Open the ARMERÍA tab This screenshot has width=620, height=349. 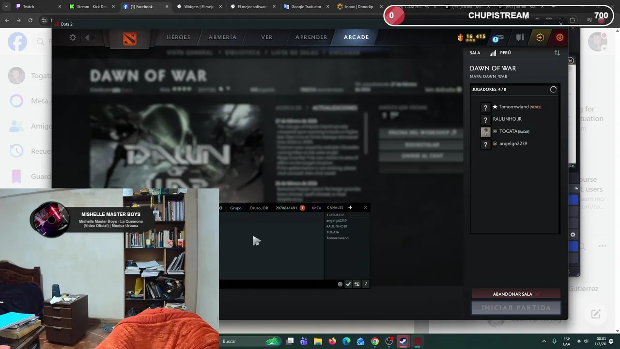coord(222,37)
